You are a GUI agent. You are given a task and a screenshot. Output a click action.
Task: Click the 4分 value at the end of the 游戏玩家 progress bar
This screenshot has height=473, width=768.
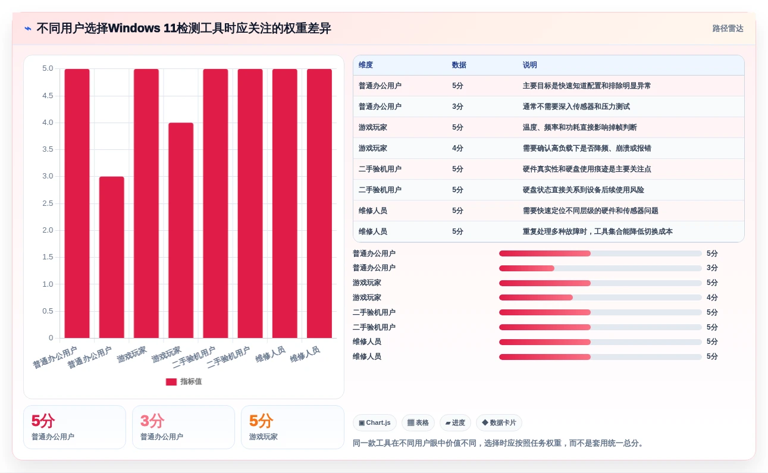pos(712,297)
